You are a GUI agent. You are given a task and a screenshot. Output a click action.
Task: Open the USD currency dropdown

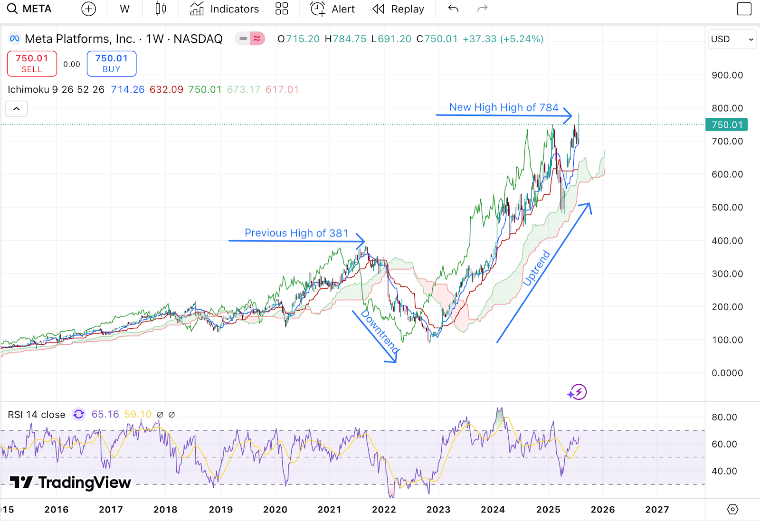[x=731, y=39]
